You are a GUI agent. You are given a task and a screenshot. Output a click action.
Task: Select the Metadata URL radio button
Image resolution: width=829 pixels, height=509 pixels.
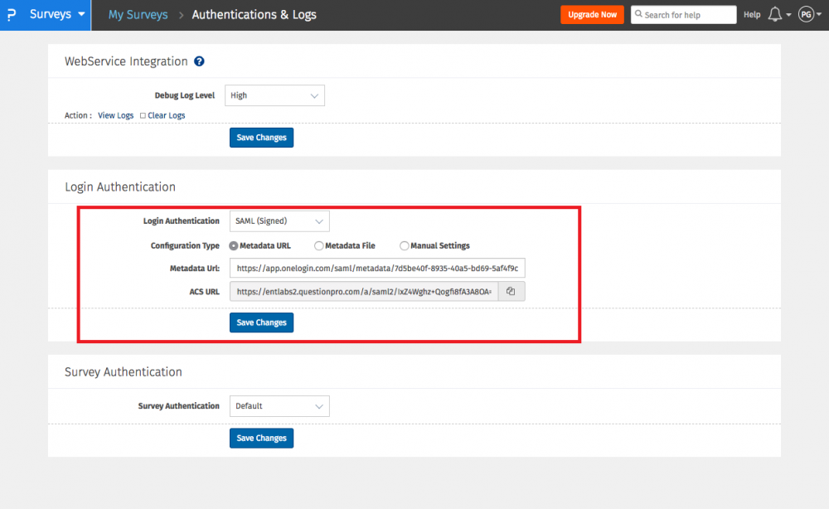pos(233,245)
